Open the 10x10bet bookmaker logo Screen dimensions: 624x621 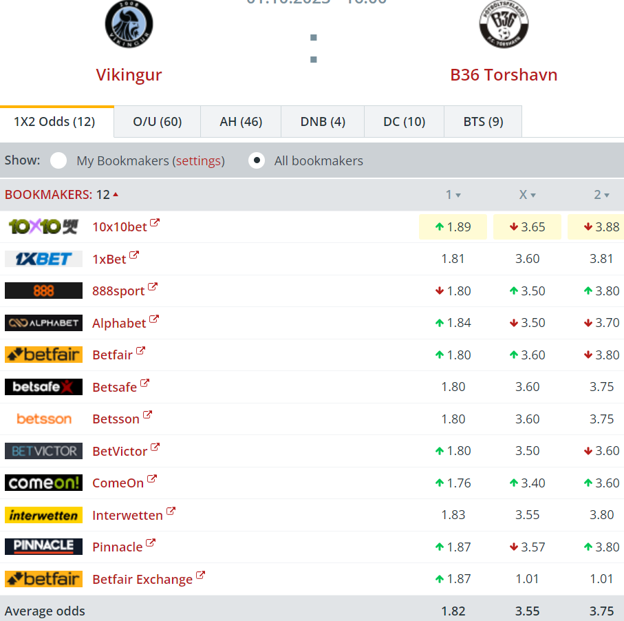[x=43, y=227]
